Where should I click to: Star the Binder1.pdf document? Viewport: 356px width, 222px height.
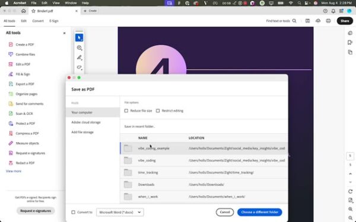[33, 11]
